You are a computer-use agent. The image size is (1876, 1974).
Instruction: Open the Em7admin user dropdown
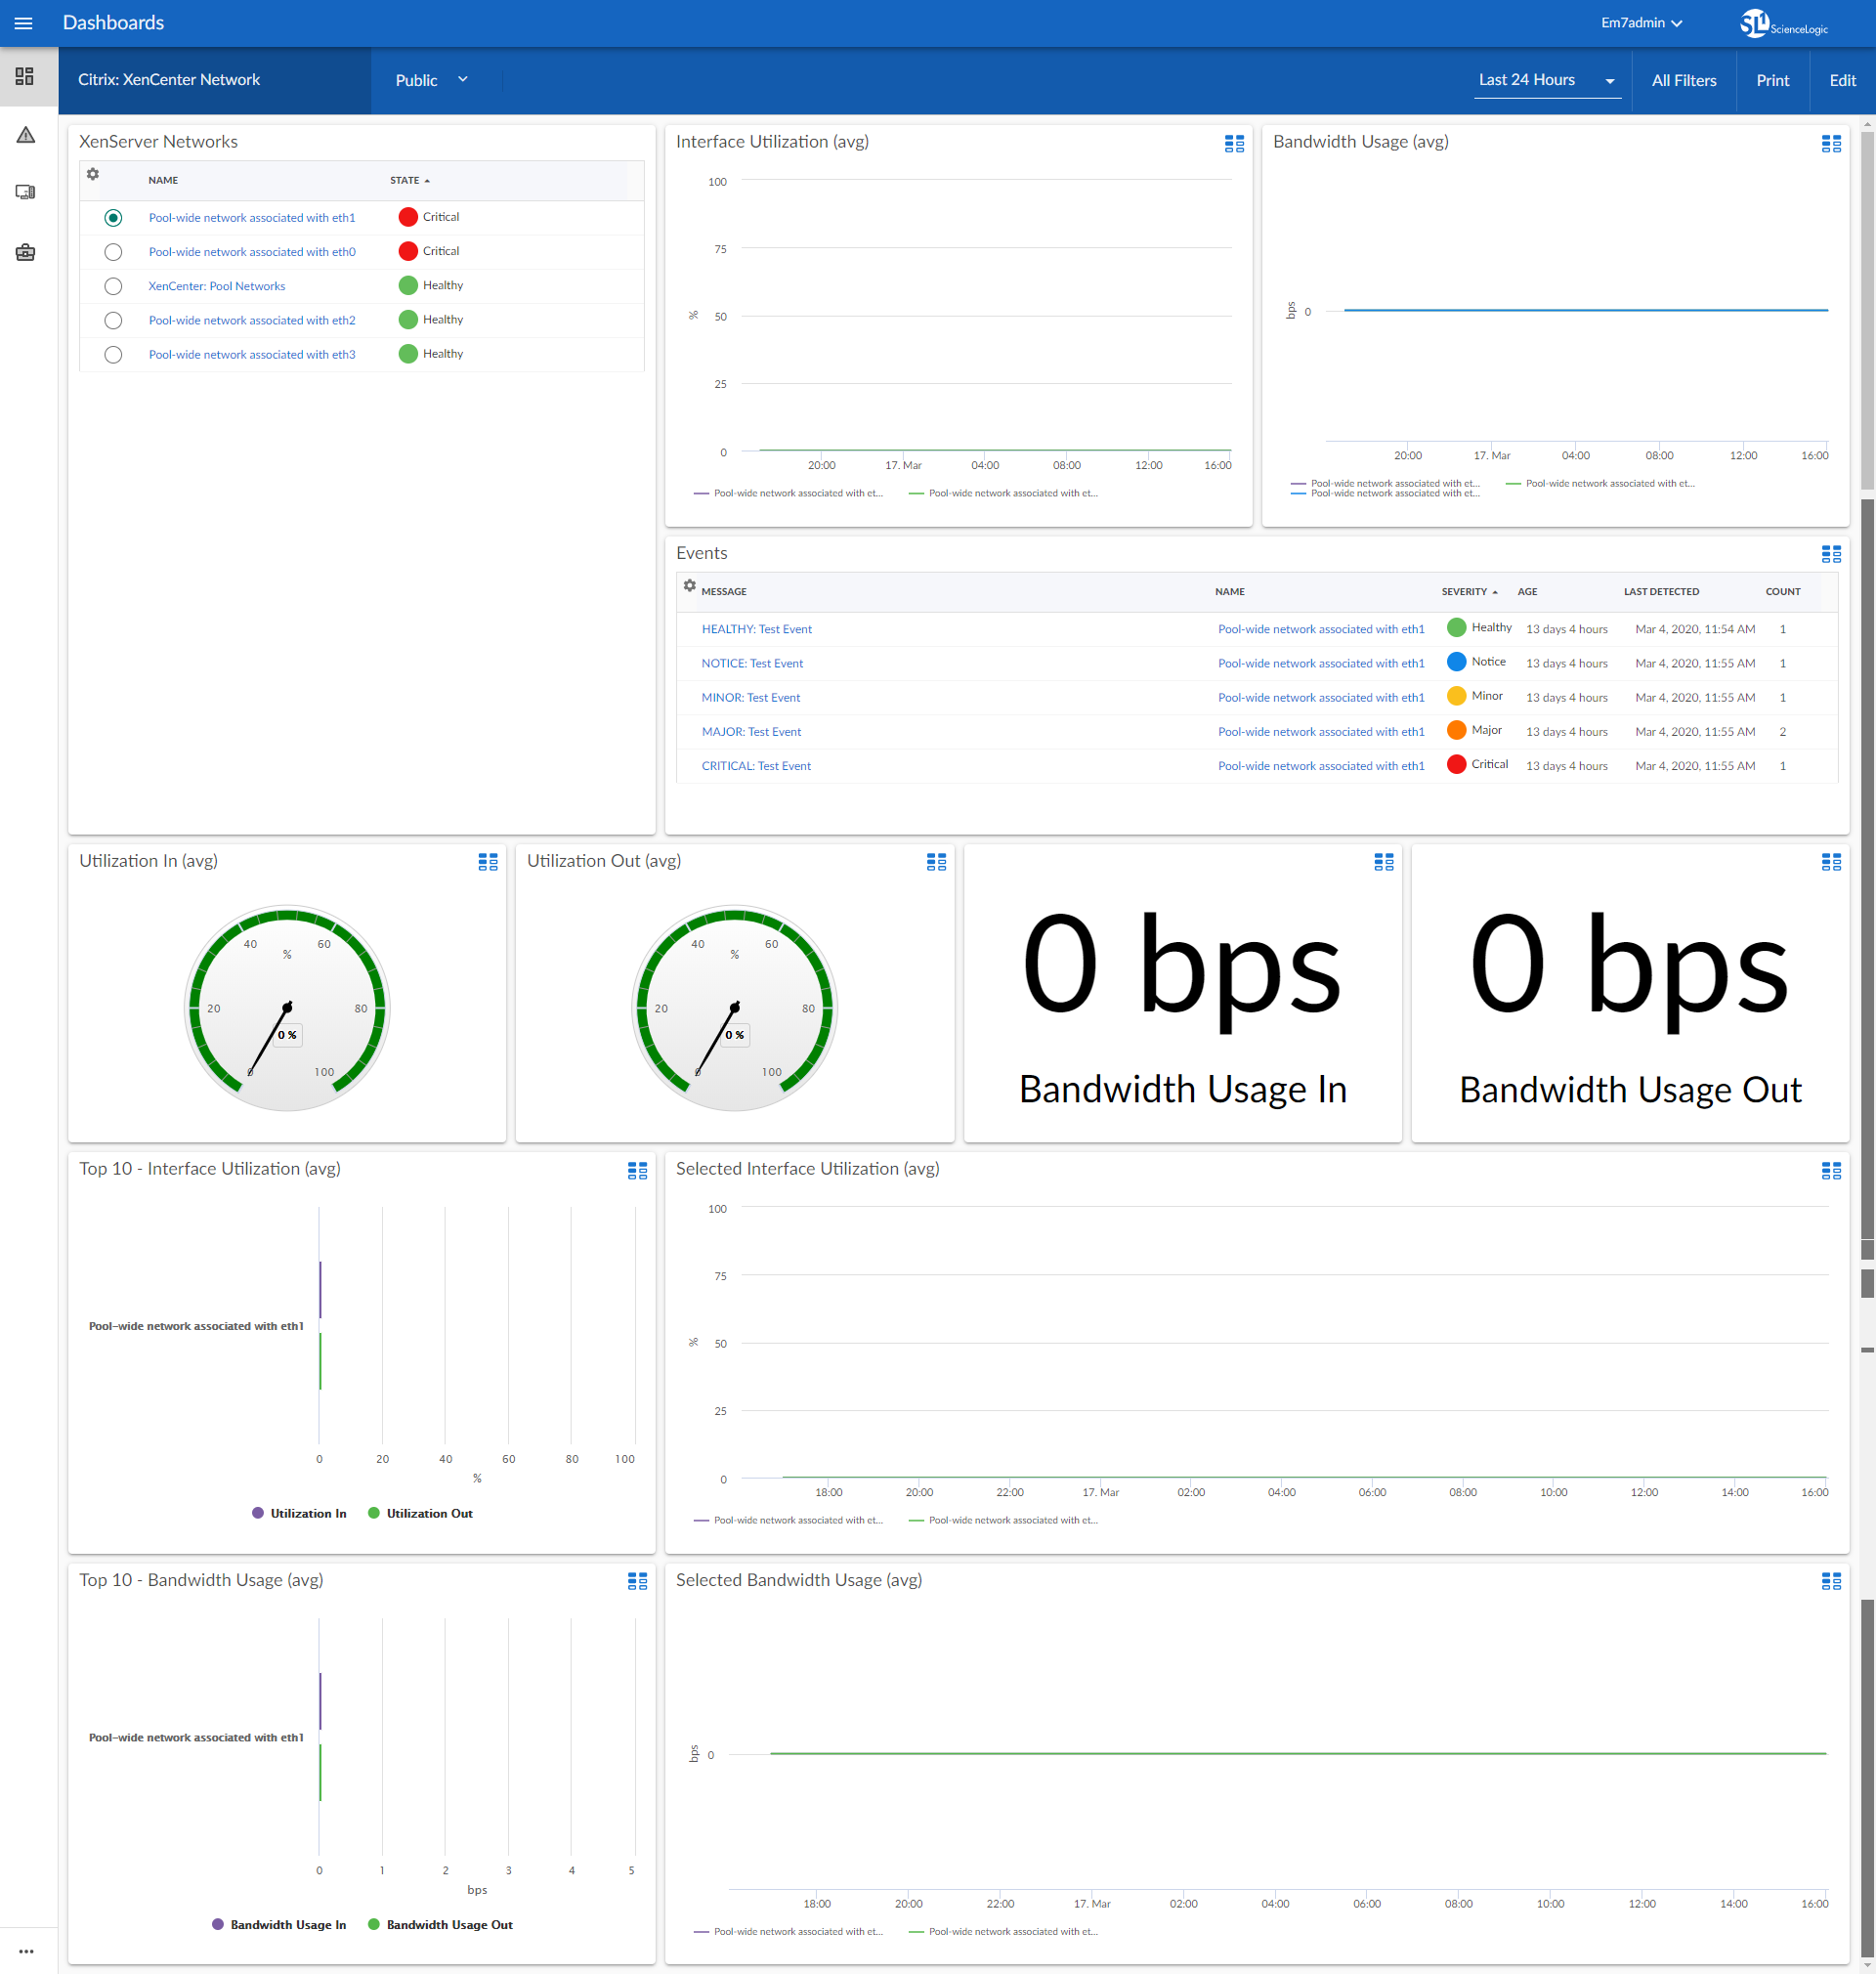coord(1641,23)
